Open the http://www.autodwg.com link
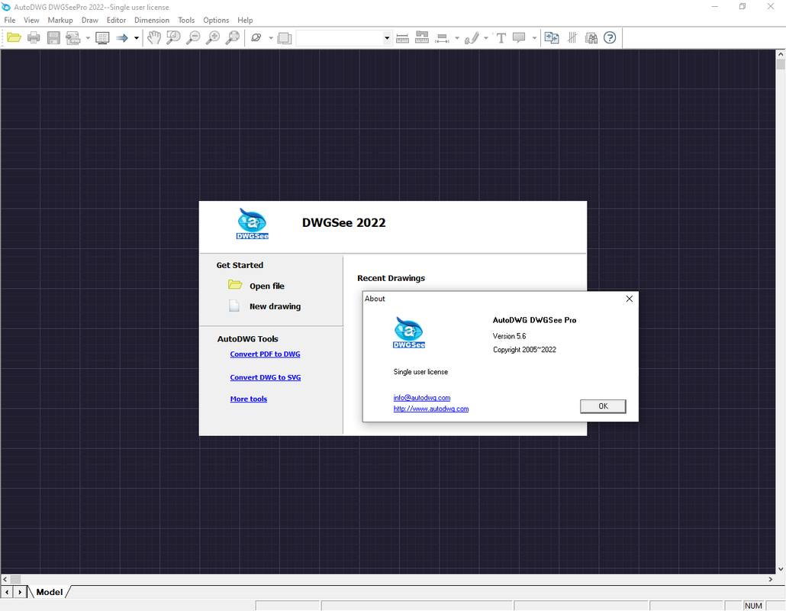The image size is (786, 611). (431, 409)
